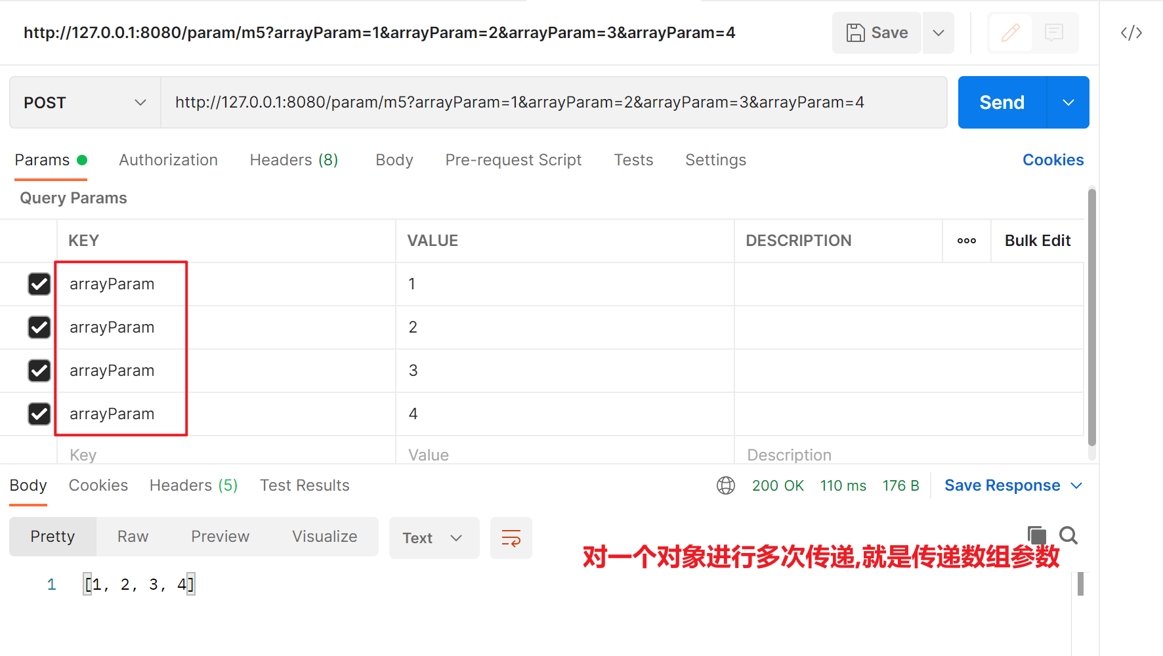Viewport: 1163px width, 656px height.
Task: Click the globe network icon
Action: pyautogui.click(x=726, y=485)
